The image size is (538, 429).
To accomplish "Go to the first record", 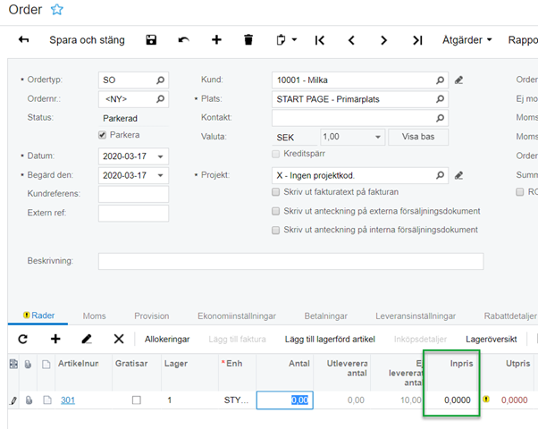I will [x=320, y=40].
